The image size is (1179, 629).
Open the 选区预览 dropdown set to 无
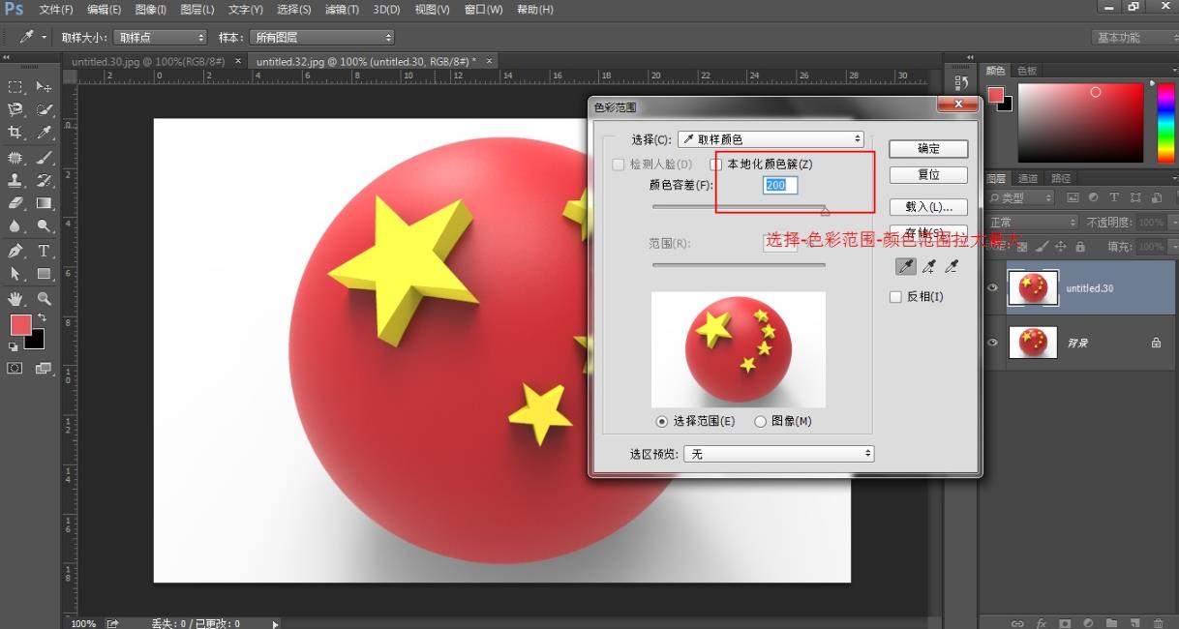779,452
